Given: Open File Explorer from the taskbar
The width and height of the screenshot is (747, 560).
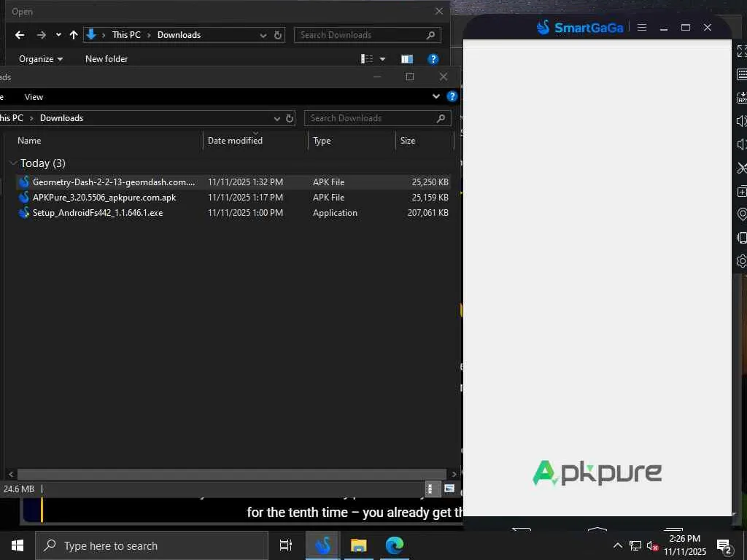Looking at the screenshot, I should click(x=359, y=545).
